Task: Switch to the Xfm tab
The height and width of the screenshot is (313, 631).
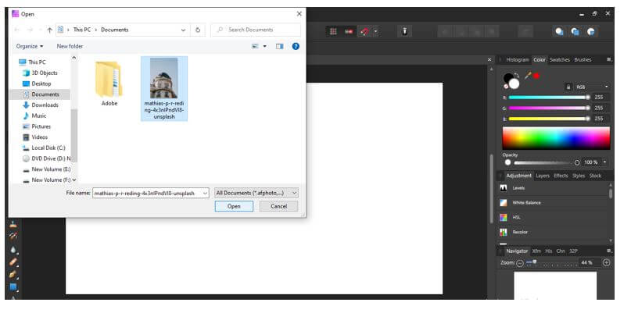Action: coord(536,251)
